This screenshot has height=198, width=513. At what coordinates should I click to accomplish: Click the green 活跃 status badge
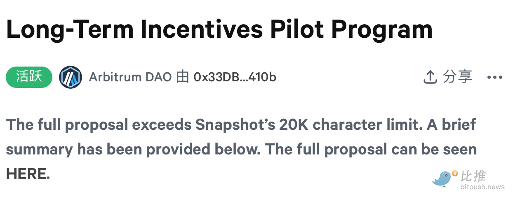pos(29,77)
